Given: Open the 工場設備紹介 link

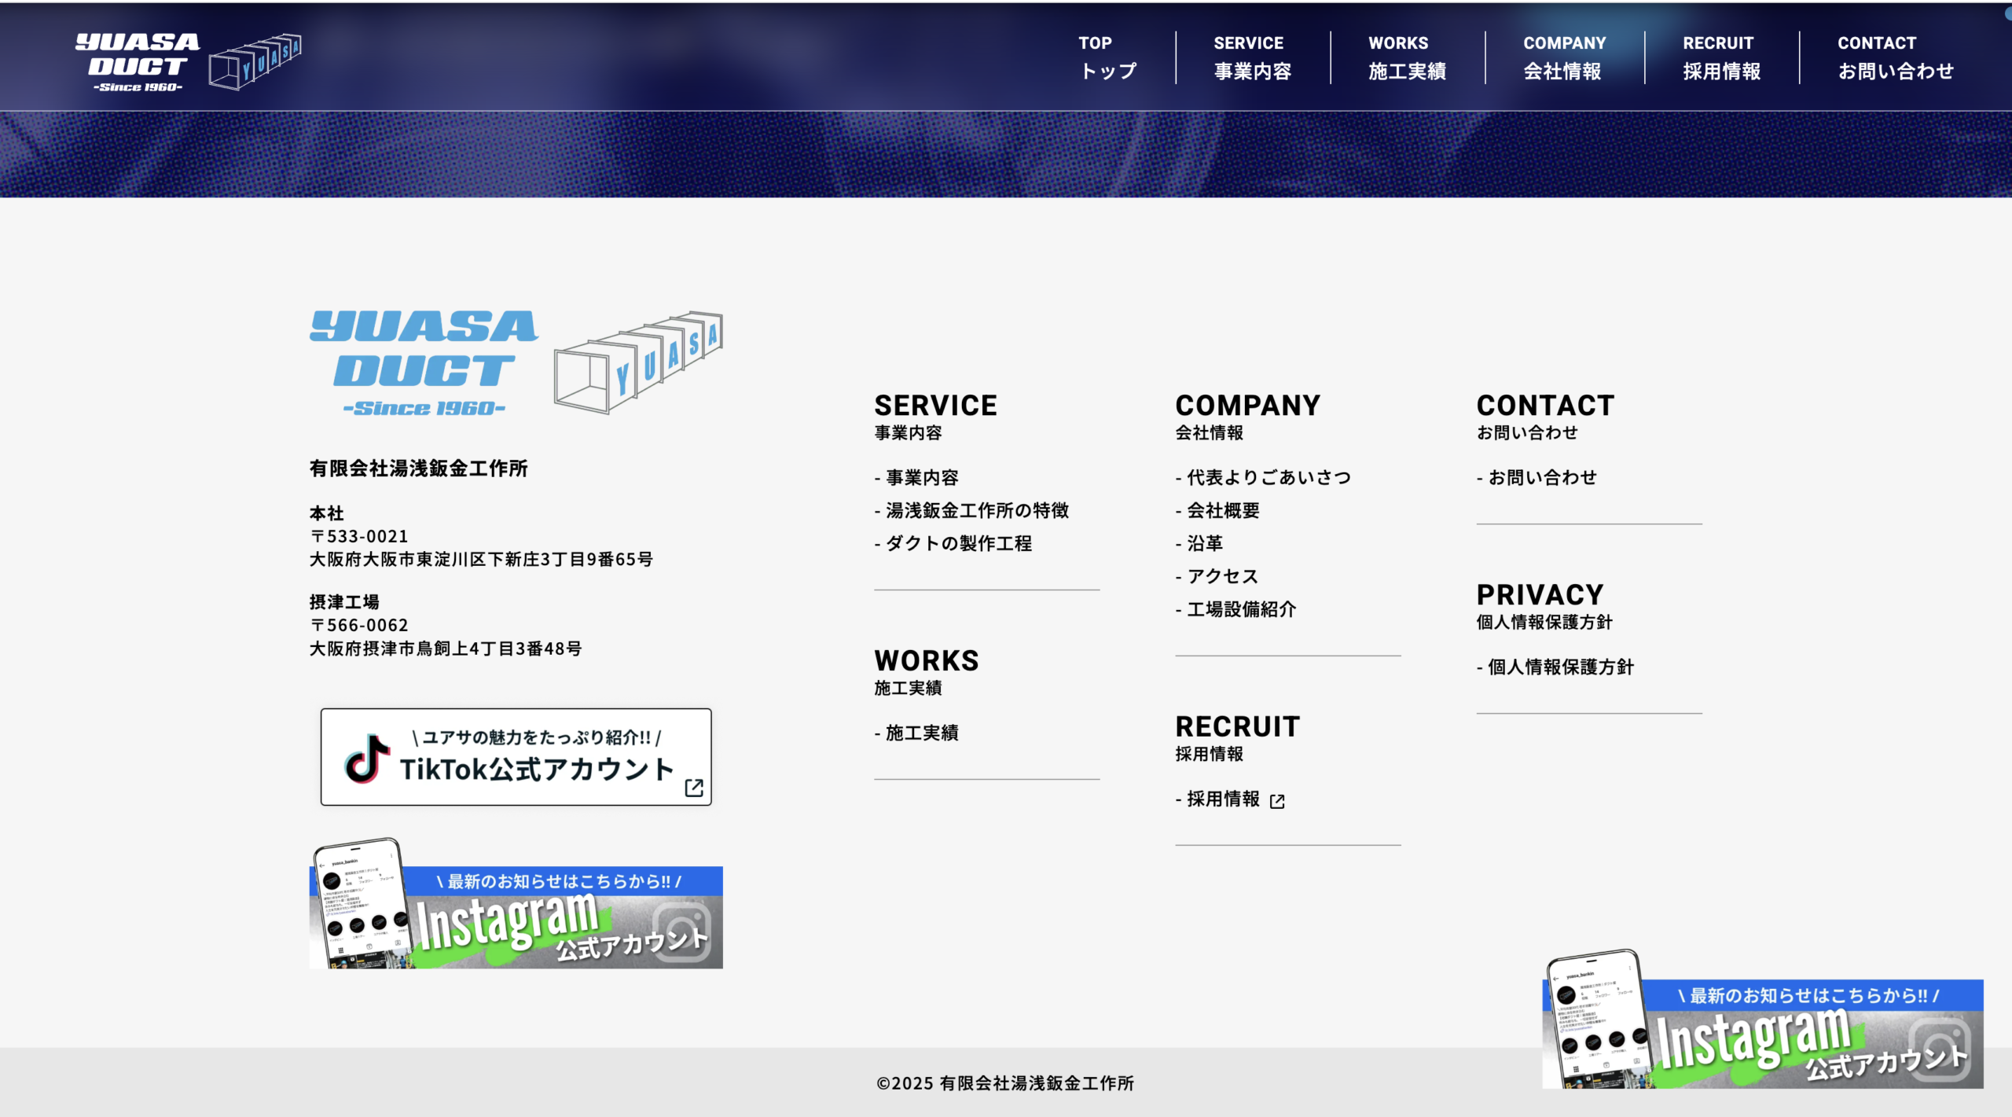Looking at the screenshot, I should coord(1235,610).
